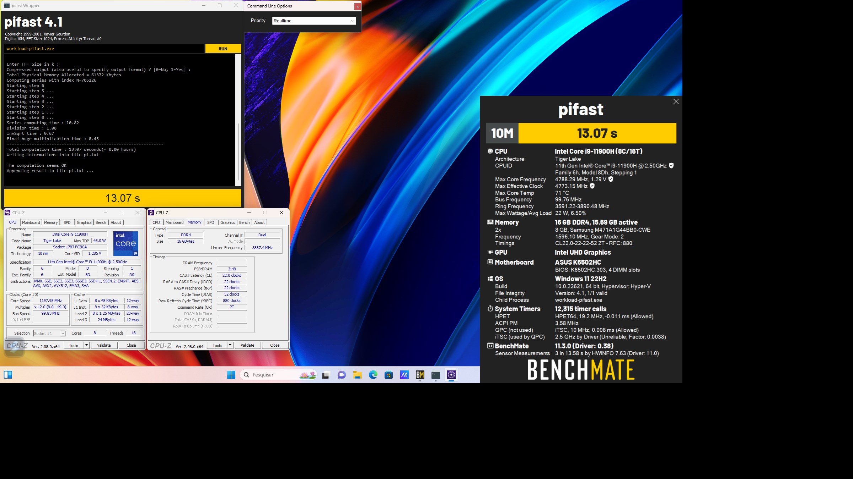
Task: Click the Intel Core i9 logo badge
Action: click(x=126, y=243)
